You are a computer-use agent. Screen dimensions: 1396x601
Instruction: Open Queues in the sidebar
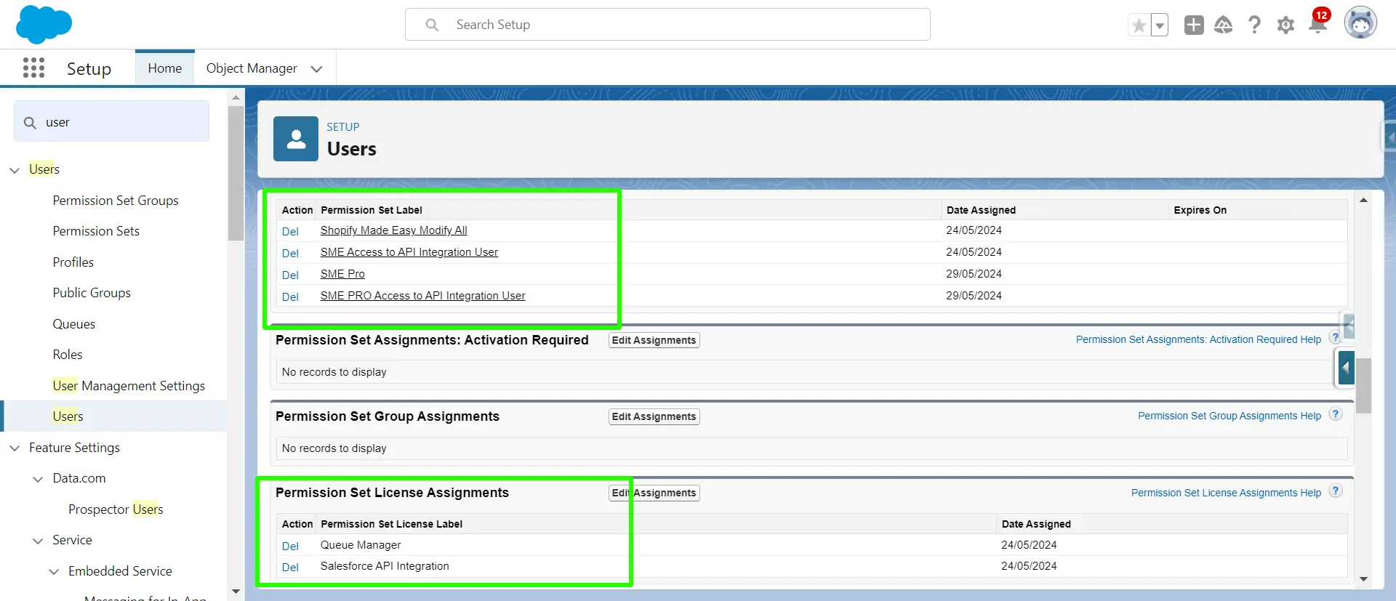[x=73, y=324]
